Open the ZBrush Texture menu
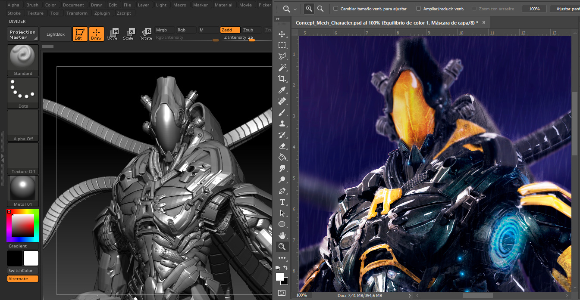 click(35, 13)
